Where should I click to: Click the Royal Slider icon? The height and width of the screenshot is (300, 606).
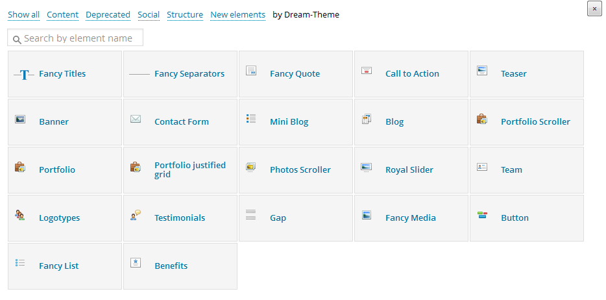click(367, 167)
